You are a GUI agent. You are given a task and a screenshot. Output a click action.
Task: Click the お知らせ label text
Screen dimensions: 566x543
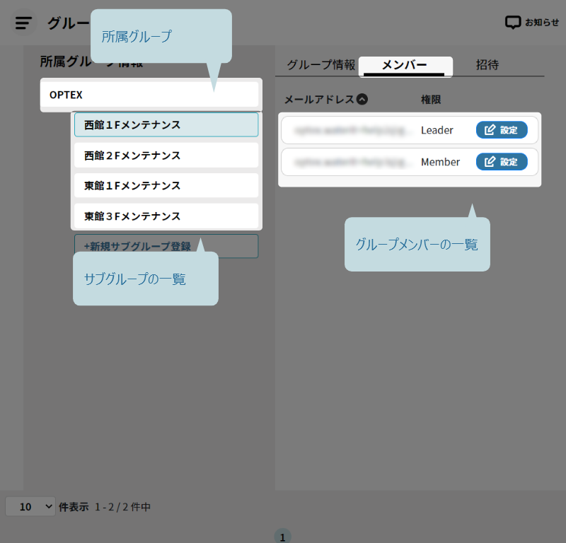(542, 23)
